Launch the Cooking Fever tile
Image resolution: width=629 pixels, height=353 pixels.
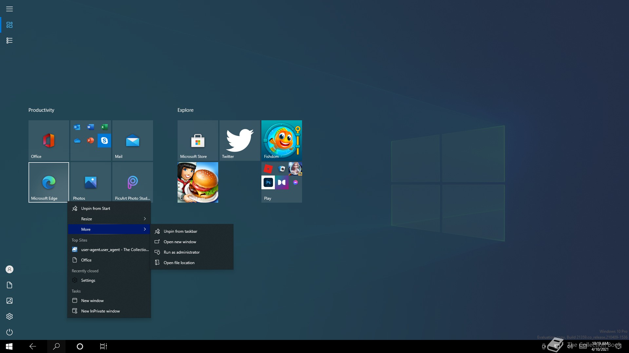(198, 182)
